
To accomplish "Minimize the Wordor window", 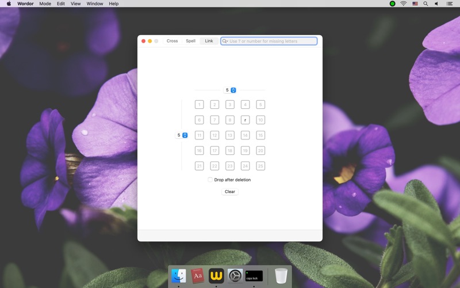I will pyautogui.click(x=150, y=41).
